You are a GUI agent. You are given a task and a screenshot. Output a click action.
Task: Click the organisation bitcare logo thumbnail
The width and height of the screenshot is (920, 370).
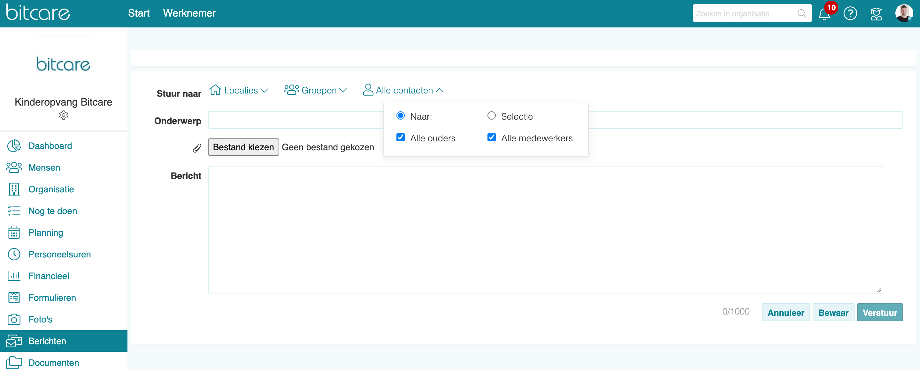coord(64,64)
